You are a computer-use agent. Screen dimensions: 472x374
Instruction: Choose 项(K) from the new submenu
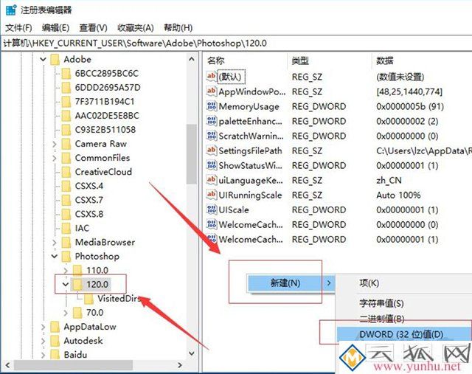[369, 283]
